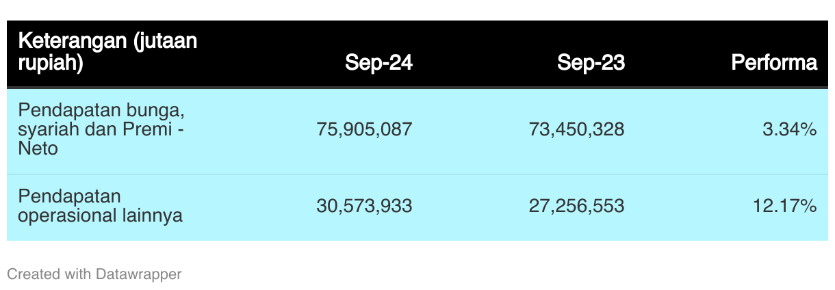Click the 3.34% performance cell

[x=790, y=129]
